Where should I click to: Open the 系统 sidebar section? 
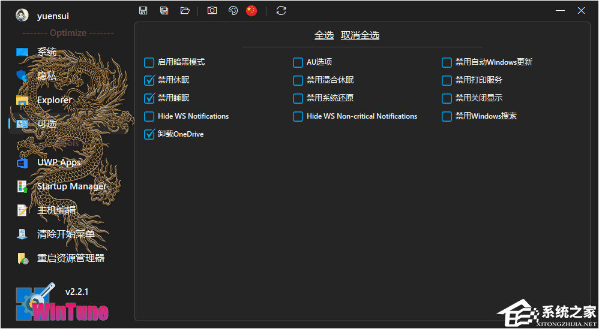(x=69, y=52)
